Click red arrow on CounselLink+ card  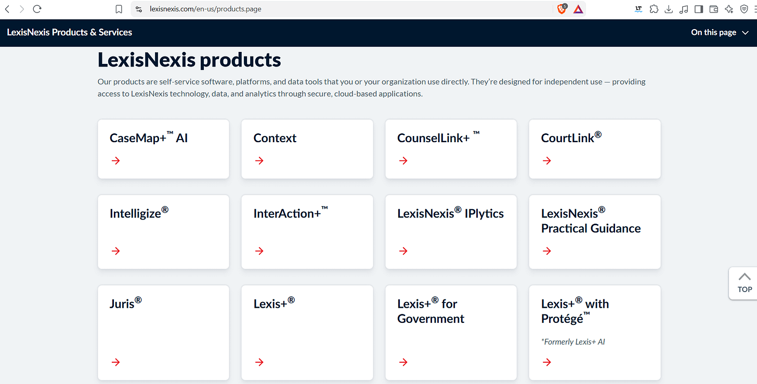pyautogui.click(x=403, y=161)
